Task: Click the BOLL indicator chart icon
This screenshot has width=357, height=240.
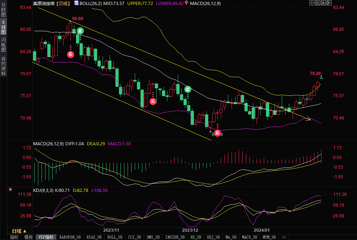Action: coord(76,3)
